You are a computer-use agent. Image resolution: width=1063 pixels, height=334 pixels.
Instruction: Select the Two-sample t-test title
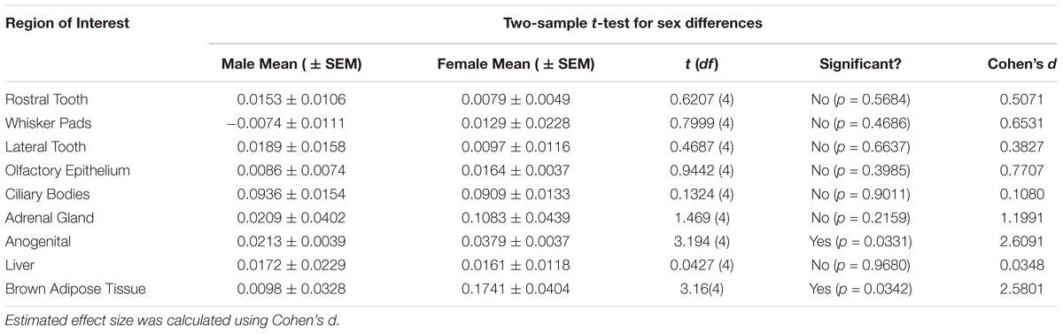630,24
